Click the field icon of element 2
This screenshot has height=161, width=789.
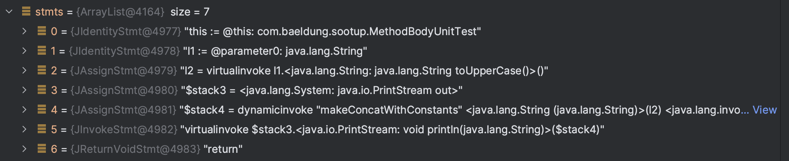42,70
